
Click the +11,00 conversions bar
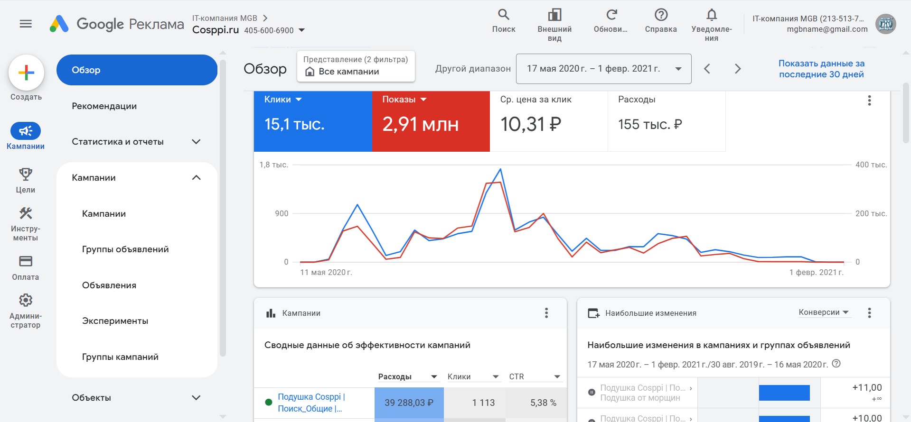tap(784, 393)
